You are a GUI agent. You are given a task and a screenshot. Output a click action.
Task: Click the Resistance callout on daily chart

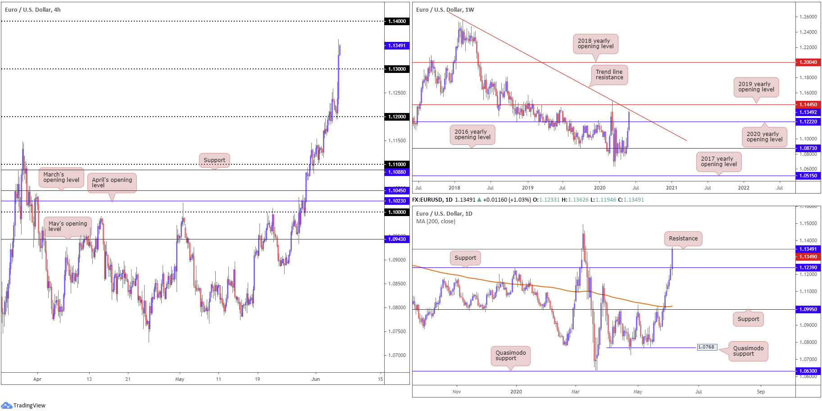683,239
